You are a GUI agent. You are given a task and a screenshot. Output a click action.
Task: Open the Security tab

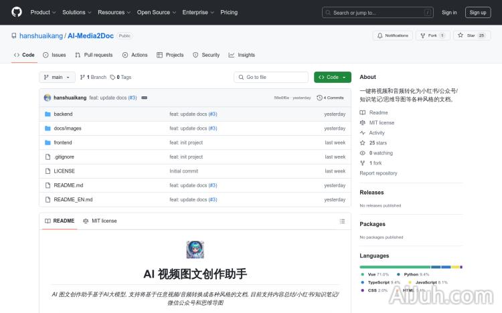206,55
